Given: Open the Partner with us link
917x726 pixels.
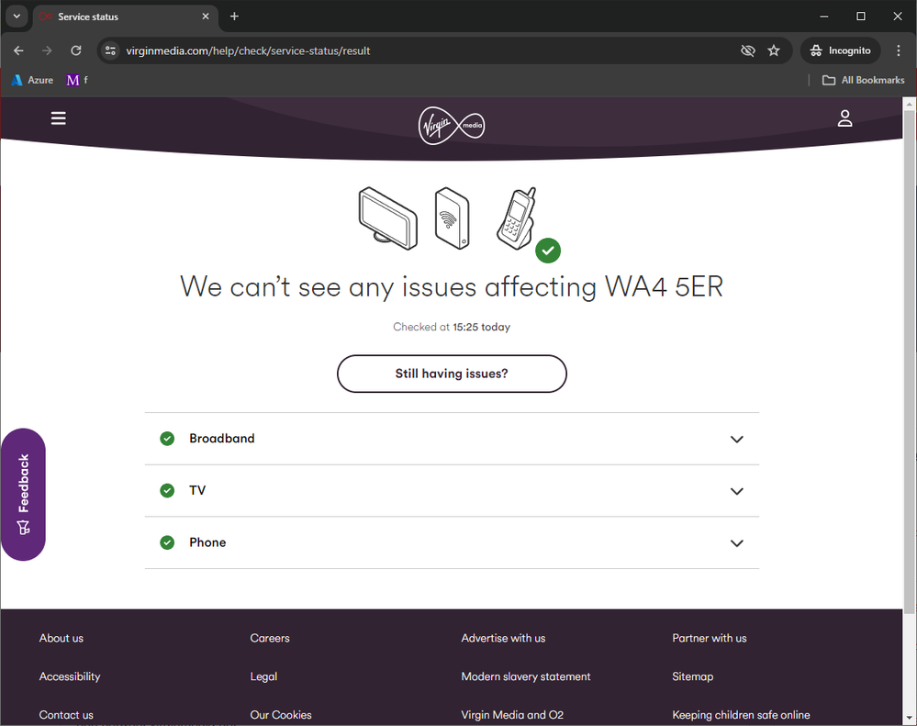Looking at the screenshot, I should (710, 638).
